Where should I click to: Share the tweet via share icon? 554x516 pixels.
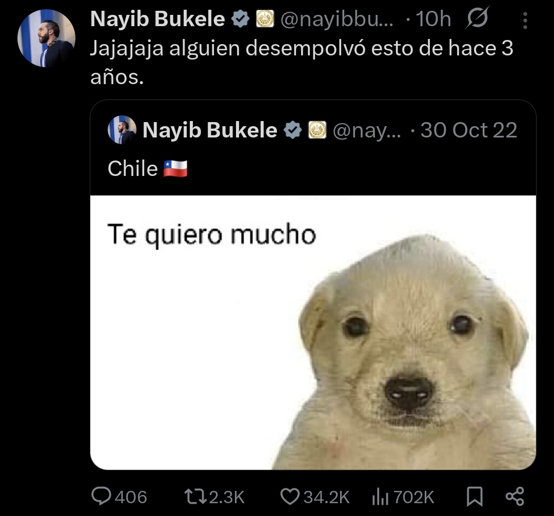pyautogui.click(x=515, y=496)
